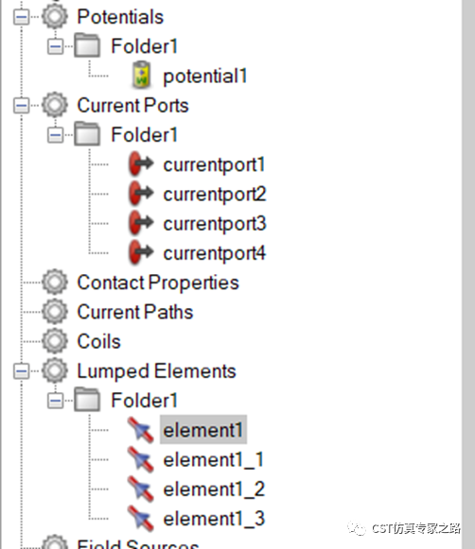Select the Current Paths item
The image size is (475, 549).
(x=135, y=312)
